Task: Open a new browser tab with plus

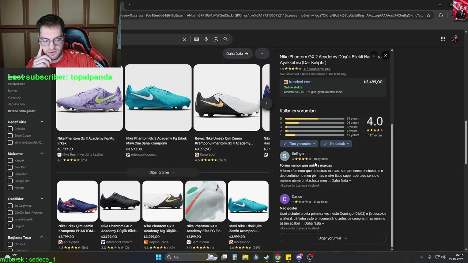Action: [x=129, y=5]
